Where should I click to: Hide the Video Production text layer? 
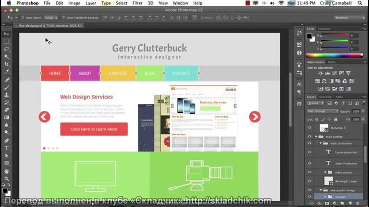pos(309,163)
